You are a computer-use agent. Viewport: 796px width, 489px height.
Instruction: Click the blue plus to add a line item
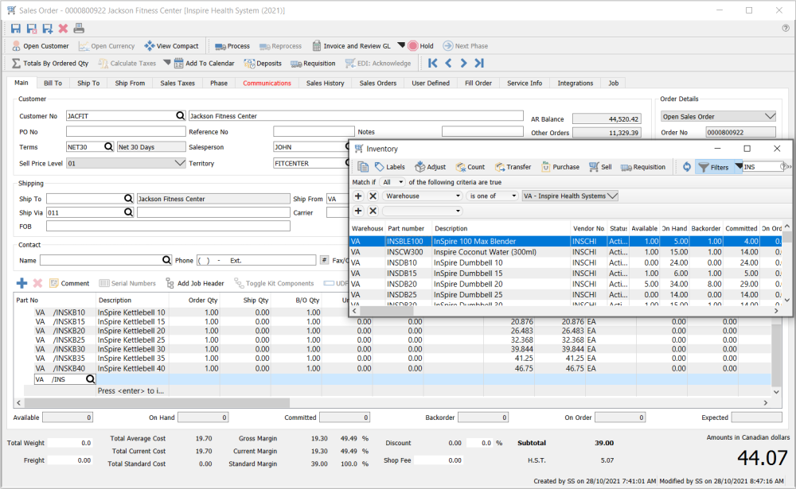[x=21, y=283]
